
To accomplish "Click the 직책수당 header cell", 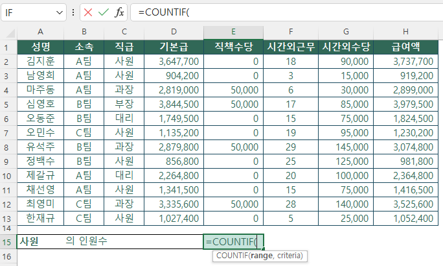I will [x=233, y=47].
